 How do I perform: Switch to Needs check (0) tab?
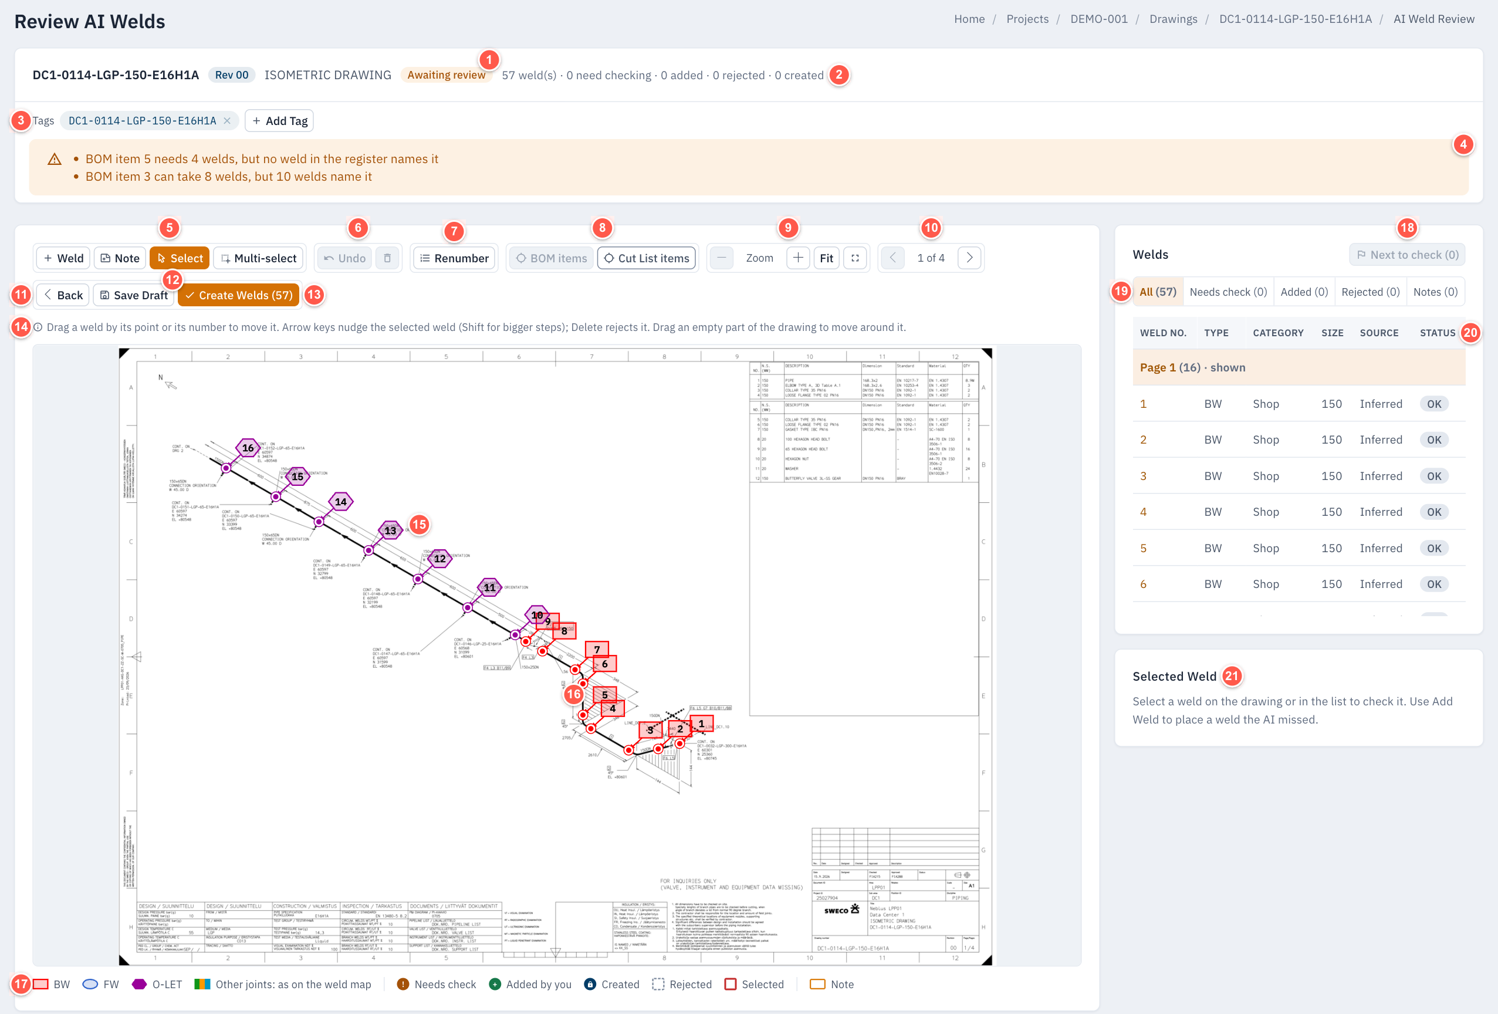(1228, 292)
